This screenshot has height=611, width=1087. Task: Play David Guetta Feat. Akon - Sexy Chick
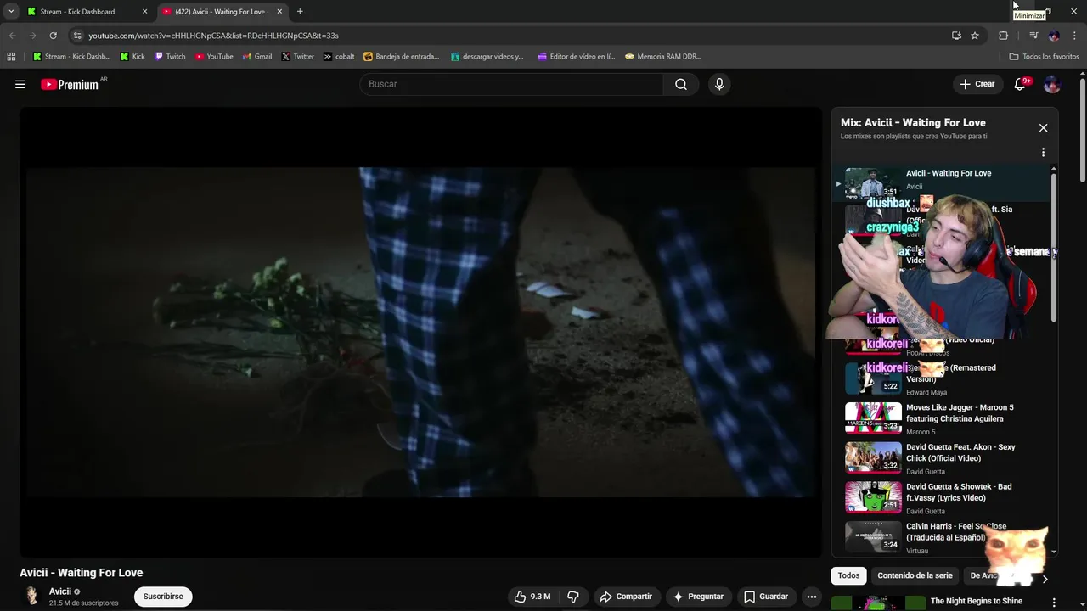pos(943,458)
